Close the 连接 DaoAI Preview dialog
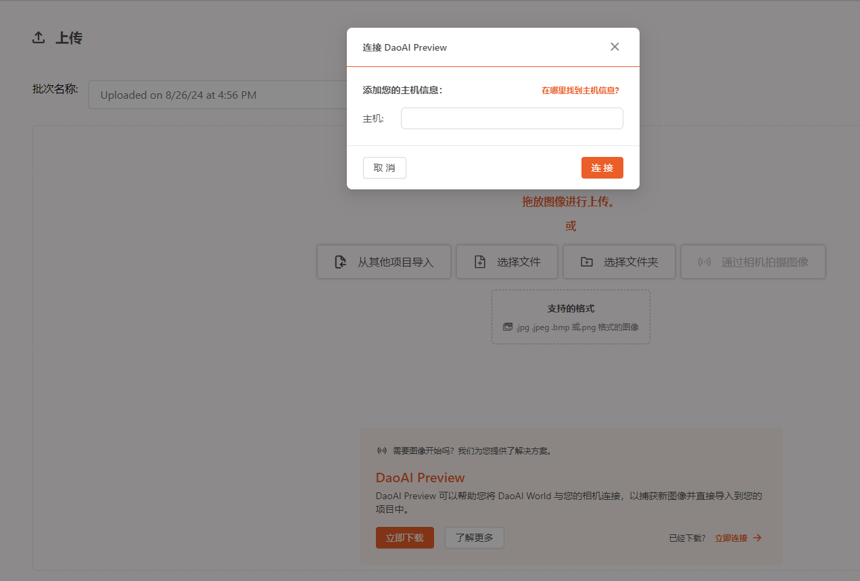This screenshot has height=581, width=860. tap(615, 47)
